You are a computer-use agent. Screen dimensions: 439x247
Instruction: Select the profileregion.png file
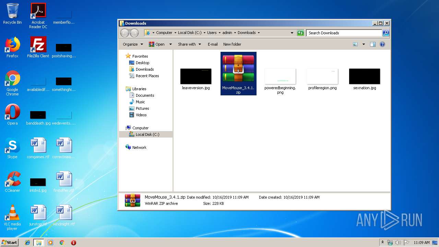pos(322,79)
